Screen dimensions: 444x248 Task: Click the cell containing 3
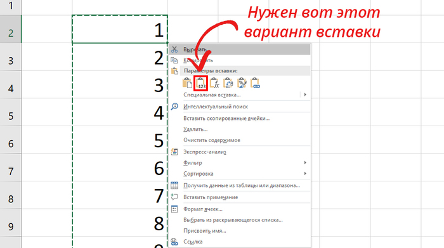[120, 84]
